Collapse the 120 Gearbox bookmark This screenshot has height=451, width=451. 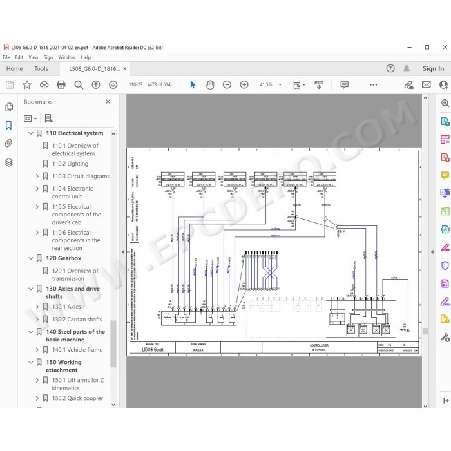[x=31, y=258]
